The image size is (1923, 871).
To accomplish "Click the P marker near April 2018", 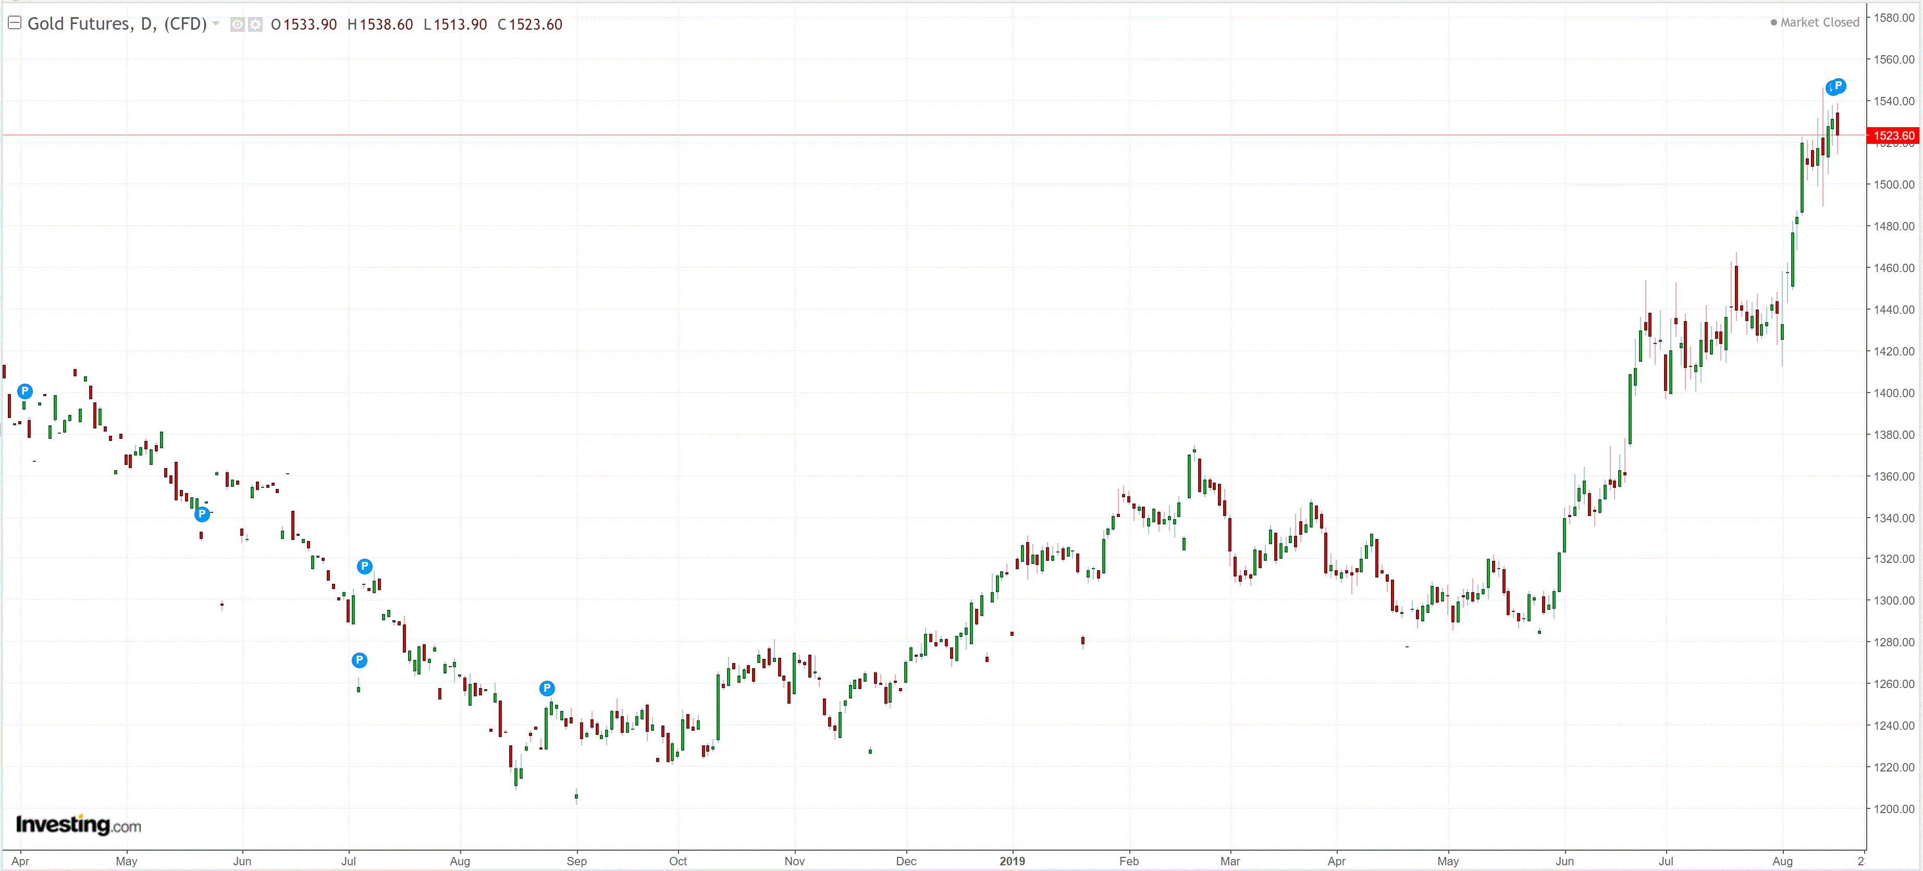I will [x=24, y=391].
